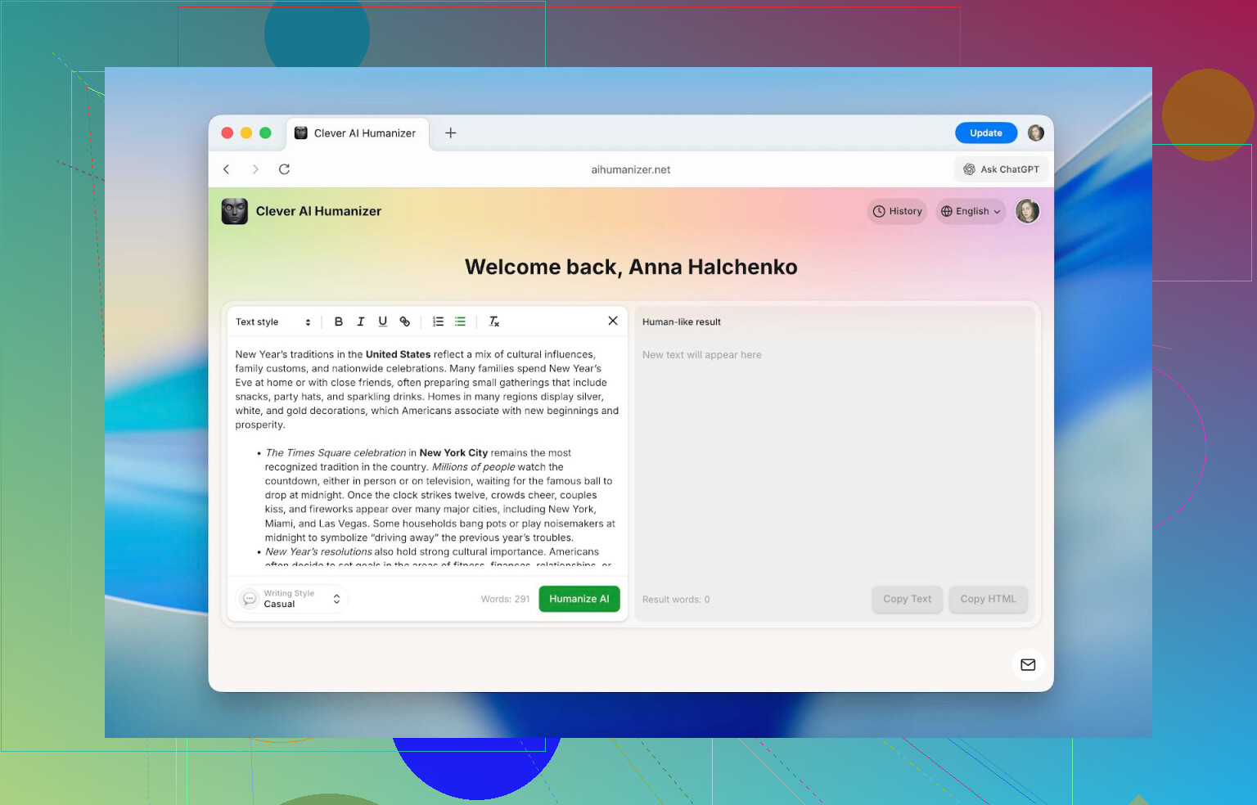
Task: Click the aihumanizer.net address bar
Action: pos(630,169)
